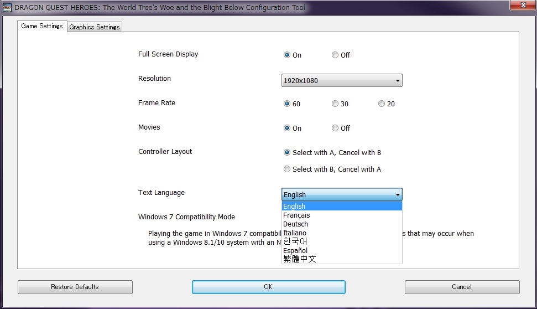Select the Game Settings tab
Image resolution: width=537 pixels, height=309 pixels.
42,26
